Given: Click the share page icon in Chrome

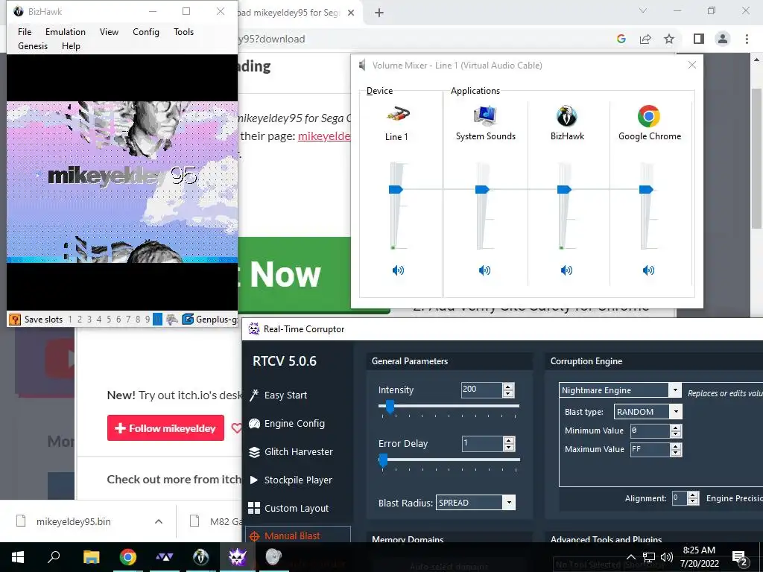Looking at the screenshot, I should (645, 39).
